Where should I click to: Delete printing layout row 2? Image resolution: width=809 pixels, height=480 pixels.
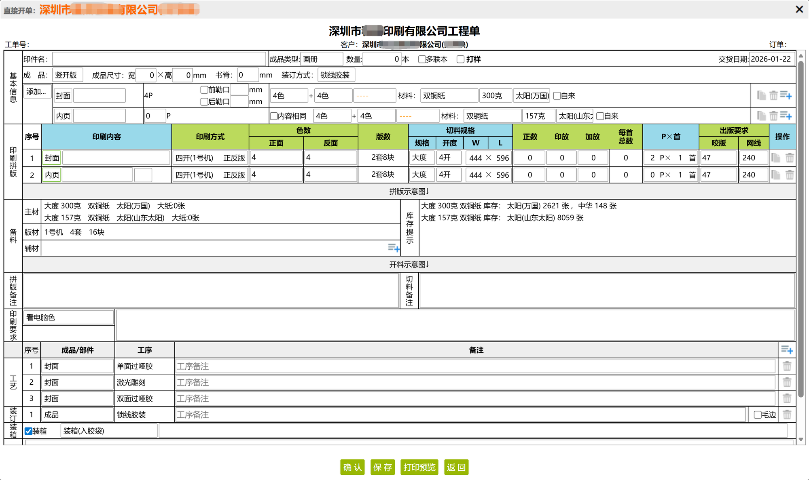[x=790, y=175]
